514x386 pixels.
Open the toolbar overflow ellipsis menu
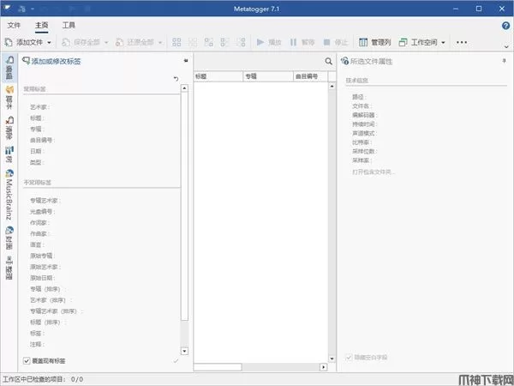click(463, 42)
